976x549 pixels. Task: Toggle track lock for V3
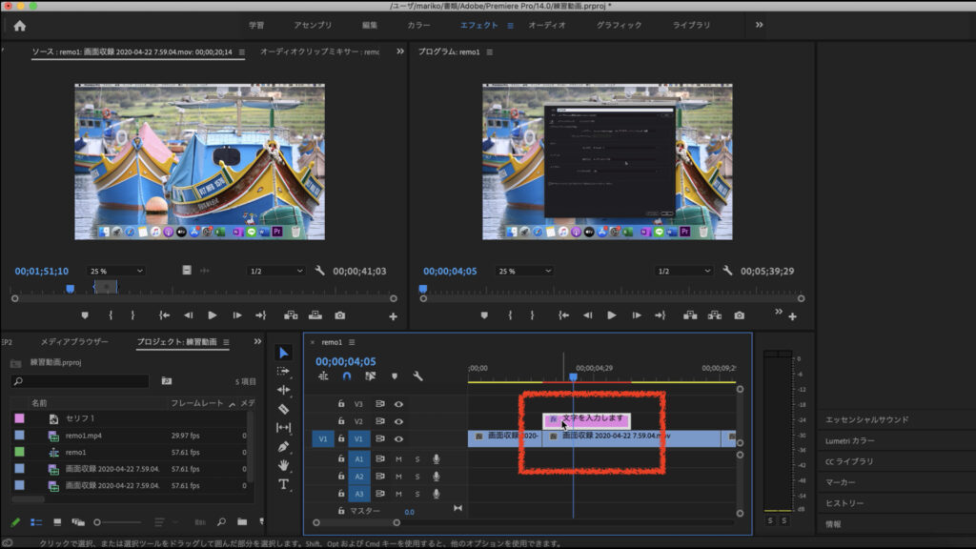pyautogui.click(x=341, y=404)
